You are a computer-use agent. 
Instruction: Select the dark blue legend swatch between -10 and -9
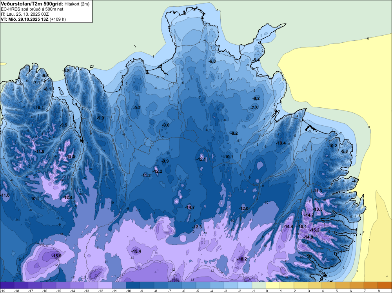coord(133,285)
